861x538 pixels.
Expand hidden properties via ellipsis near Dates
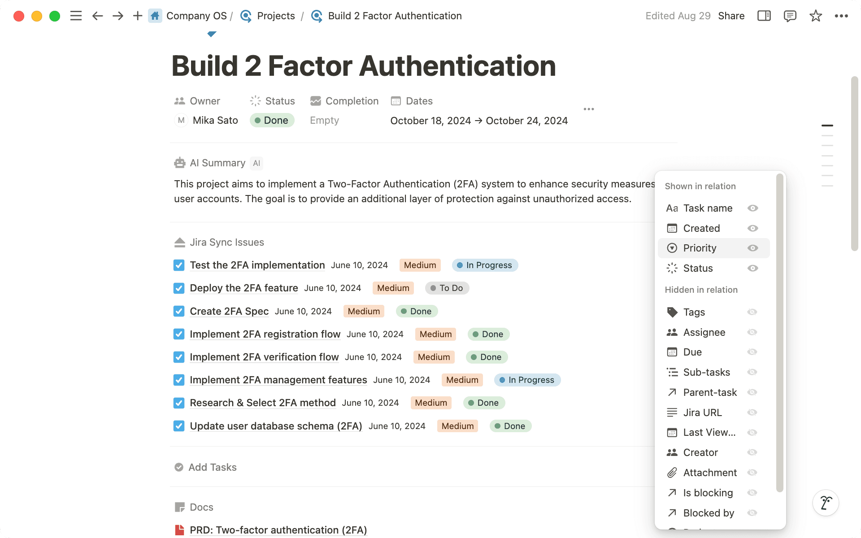point(589,109)
